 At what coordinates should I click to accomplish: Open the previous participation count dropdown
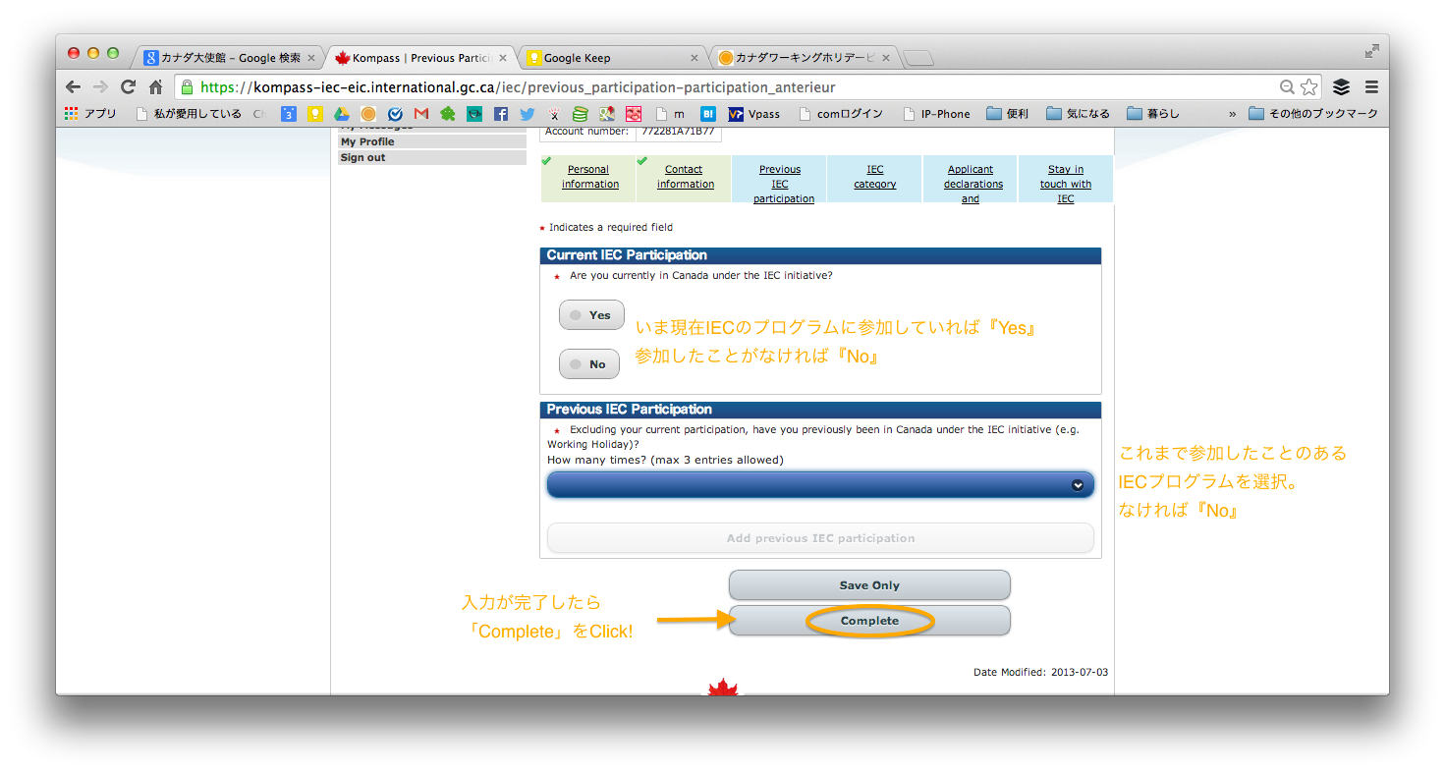[x=820, y=485]
